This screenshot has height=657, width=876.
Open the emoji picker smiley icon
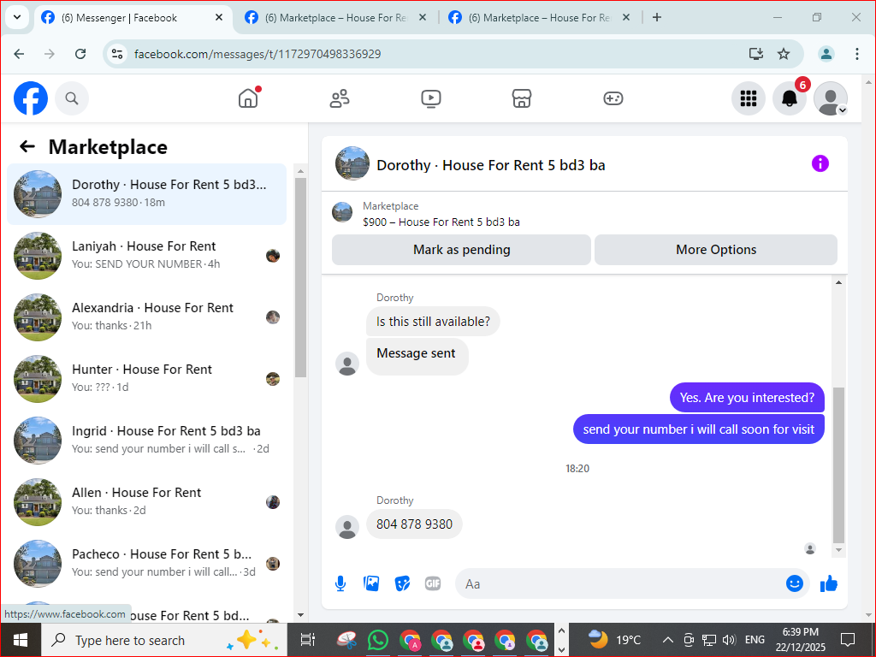point(795,583)
